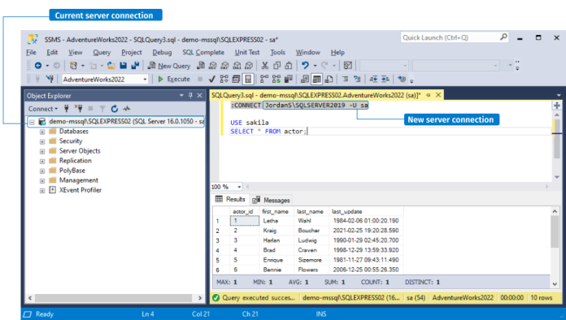Click the Uncomment Selected Lines icon
This screenshot has width=566, height=320.
[x=357, y=79]
